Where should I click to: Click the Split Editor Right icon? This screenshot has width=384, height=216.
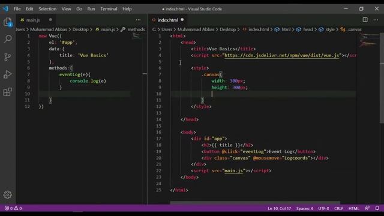click(x=365, y=20)
